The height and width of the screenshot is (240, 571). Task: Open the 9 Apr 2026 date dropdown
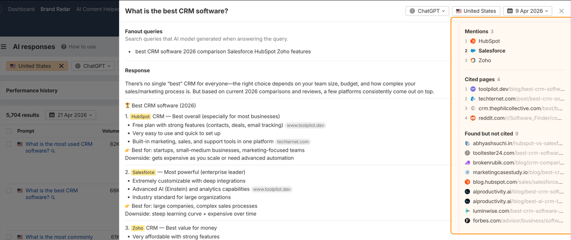click(527, 11)
